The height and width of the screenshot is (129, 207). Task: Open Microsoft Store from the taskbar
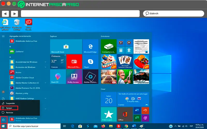point(80,126)
